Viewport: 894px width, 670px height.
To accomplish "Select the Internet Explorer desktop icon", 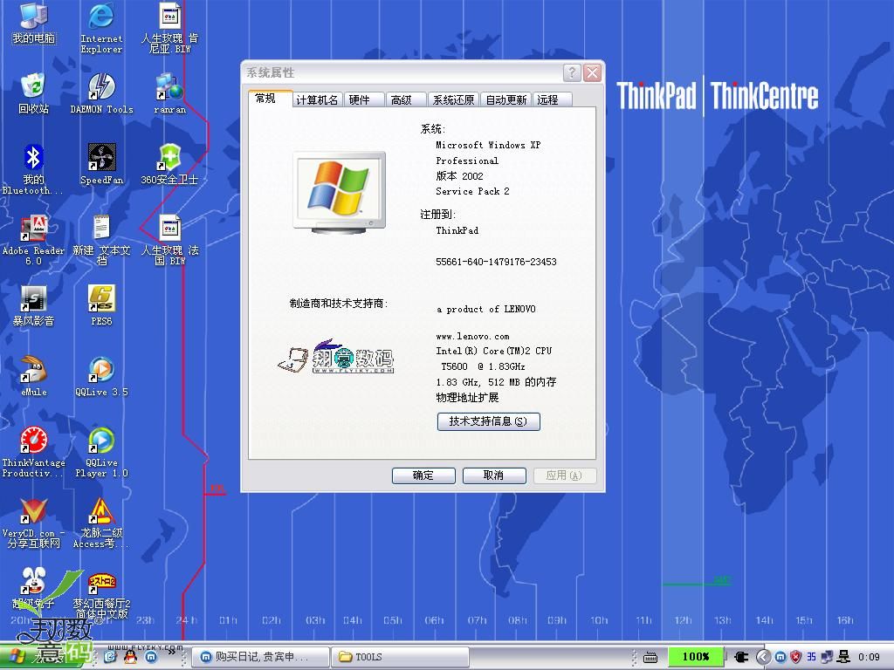I will pyautogui.click(x=101, y=27).
